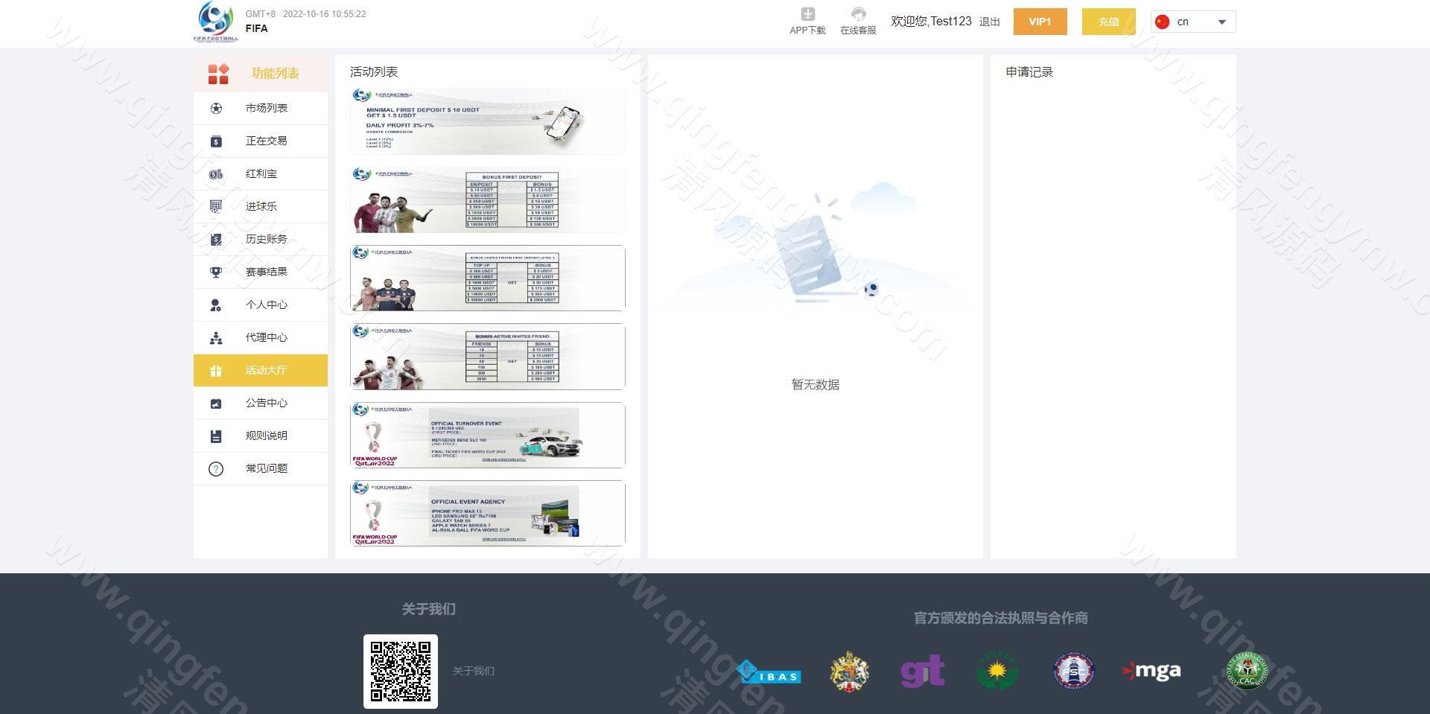This screenshot has height=714, width=1430.
Task: Expand the language selector showing cn
Action: tap(1192, 22)
